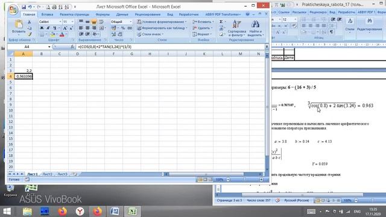Click the Increase decimal icon
Screen dimensions: 386x217
[x=113, y=34]
